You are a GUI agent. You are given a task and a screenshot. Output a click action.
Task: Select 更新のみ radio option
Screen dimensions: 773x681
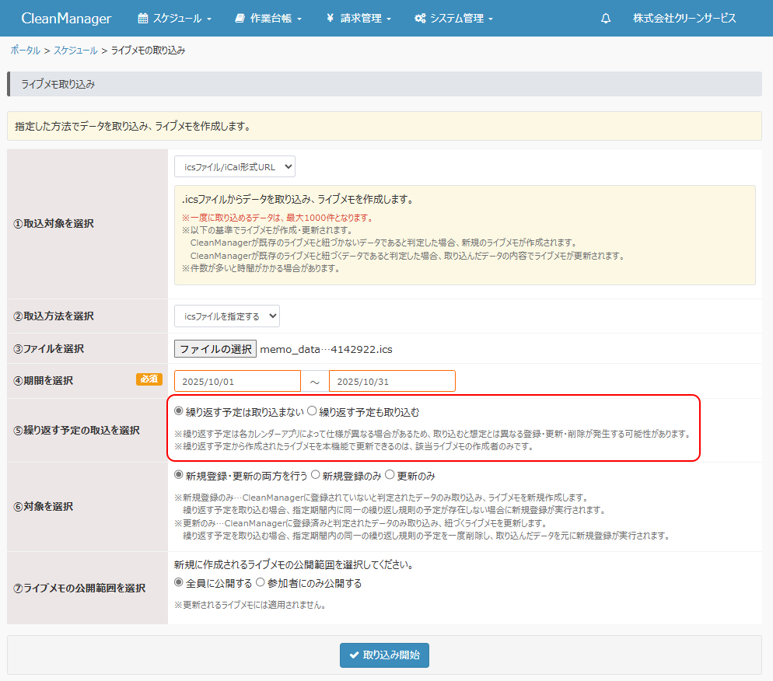point(390,475)
